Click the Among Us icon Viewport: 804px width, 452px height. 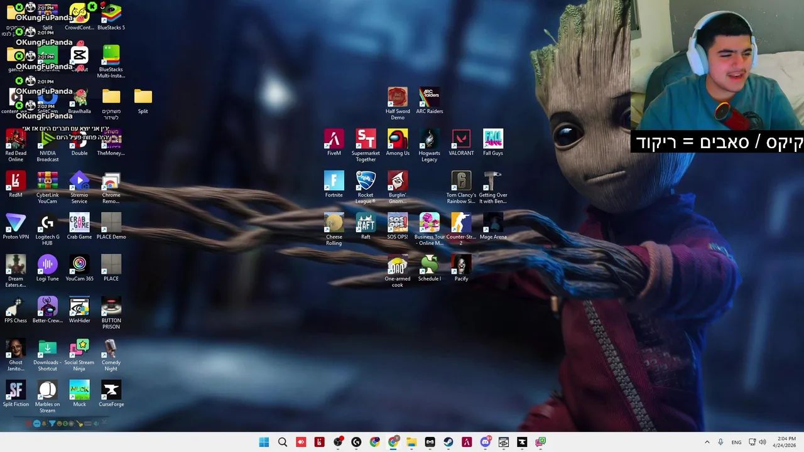[398, 143]
